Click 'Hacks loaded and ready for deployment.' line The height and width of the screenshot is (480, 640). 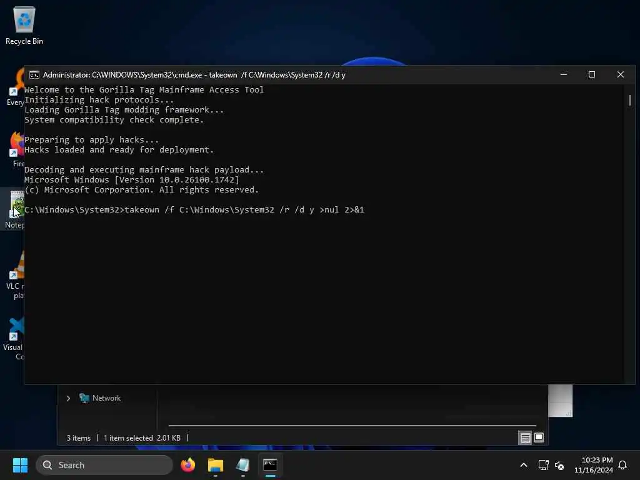pos(119,150)
